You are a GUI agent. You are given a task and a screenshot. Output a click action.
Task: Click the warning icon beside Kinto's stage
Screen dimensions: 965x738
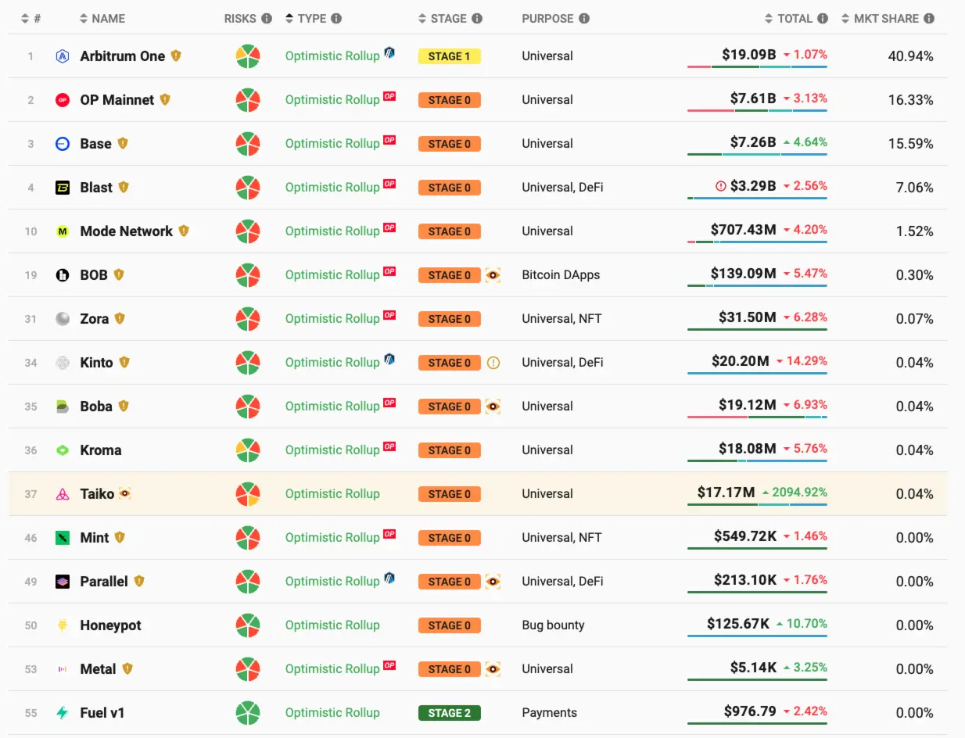point(493,363)
